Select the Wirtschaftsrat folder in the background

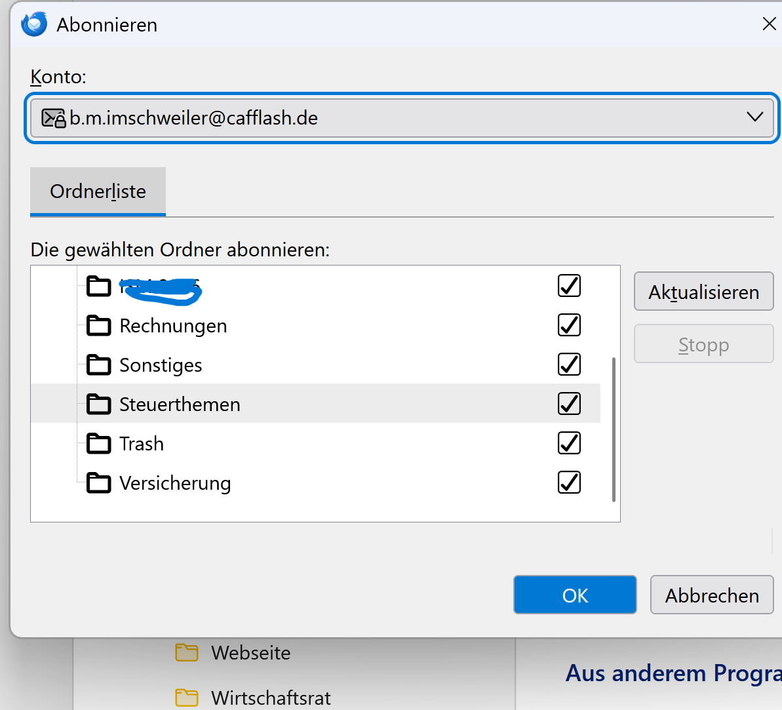[x=270, y=698]
